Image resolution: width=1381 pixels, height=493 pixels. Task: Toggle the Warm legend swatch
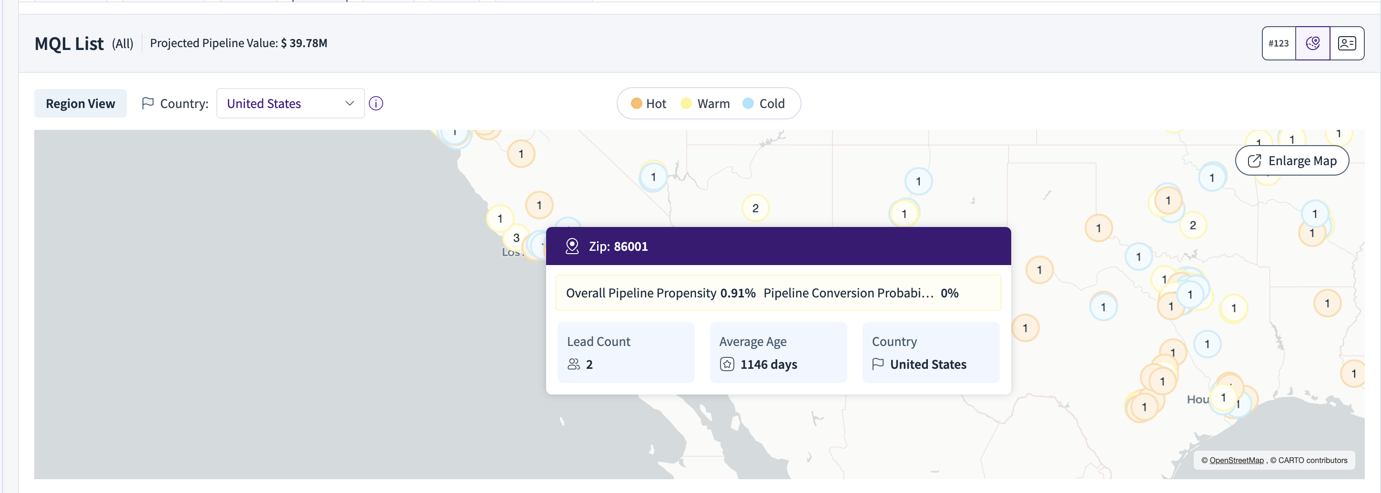coord(686,103)
